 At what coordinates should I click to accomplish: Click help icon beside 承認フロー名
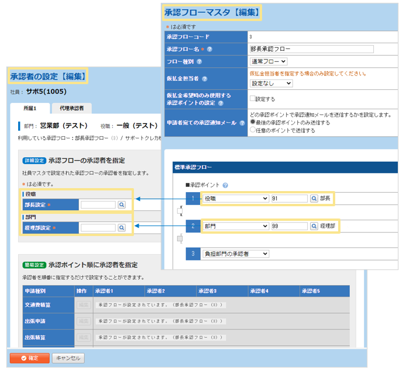tap(210, 49)
